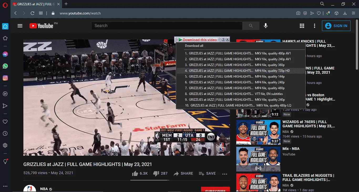Open the Player panel in sidebar
Viewport: 359px width, 192px height.
click(5, 94)
